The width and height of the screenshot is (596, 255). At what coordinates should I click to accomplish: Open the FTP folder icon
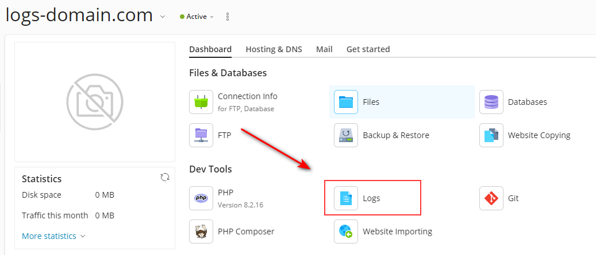coord(201,135)
